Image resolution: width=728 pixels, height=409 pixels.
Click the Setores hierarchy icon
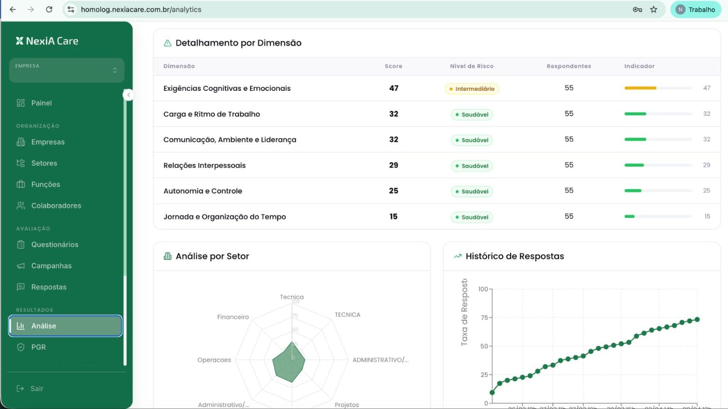(x=20, y=163)
